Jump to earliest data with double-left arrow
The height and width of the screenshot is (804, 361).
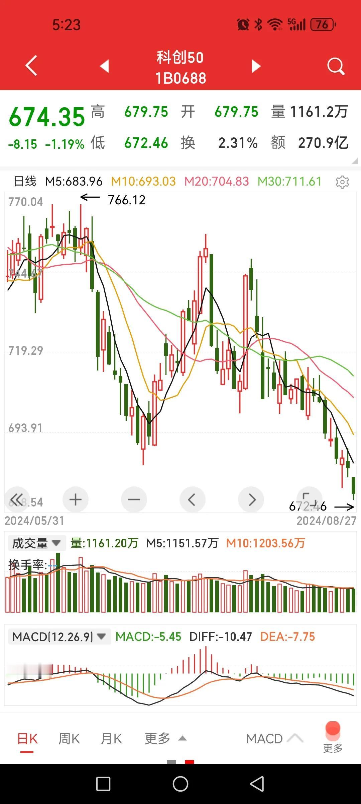coord(17,499)
